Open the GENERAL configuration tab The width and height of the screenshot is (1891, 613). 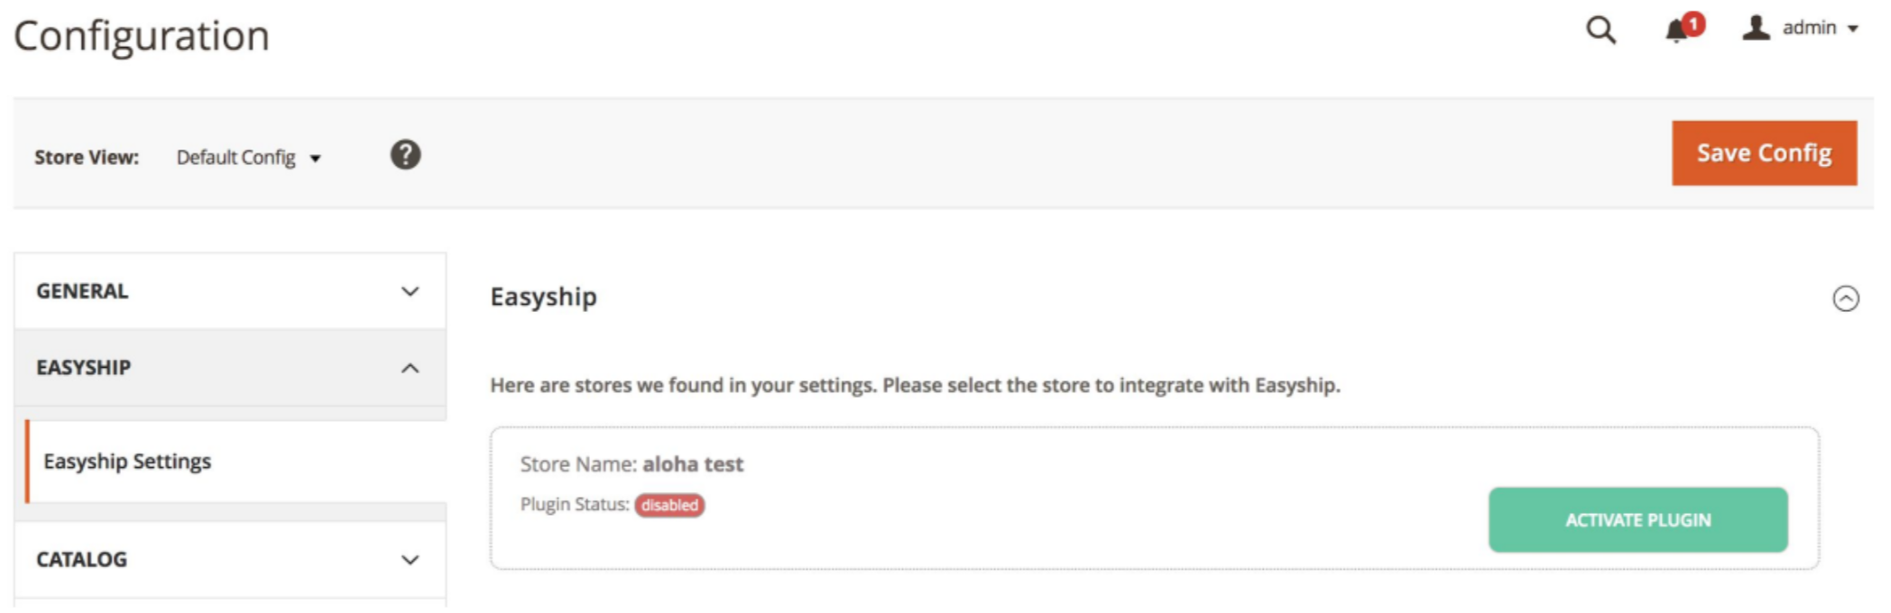[230, 291]
